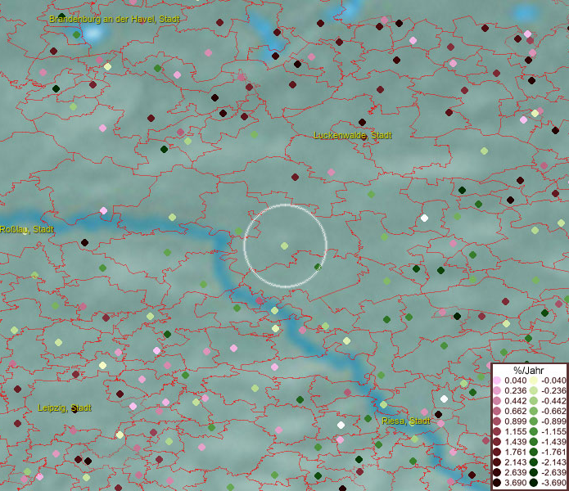Click the dark green point above the Brandenburg label
This screenshot has width=569, height=491.
click(x=61, y=16)
